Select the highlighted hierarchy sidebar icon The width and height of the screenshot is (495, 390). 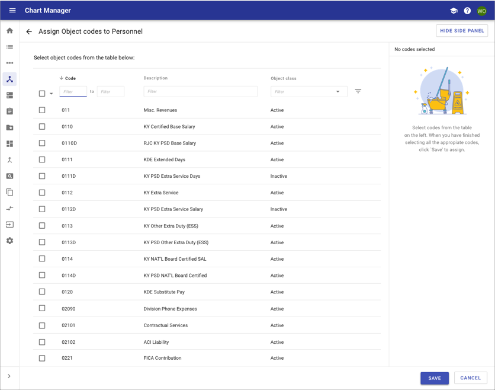click(x=10, y=79)
